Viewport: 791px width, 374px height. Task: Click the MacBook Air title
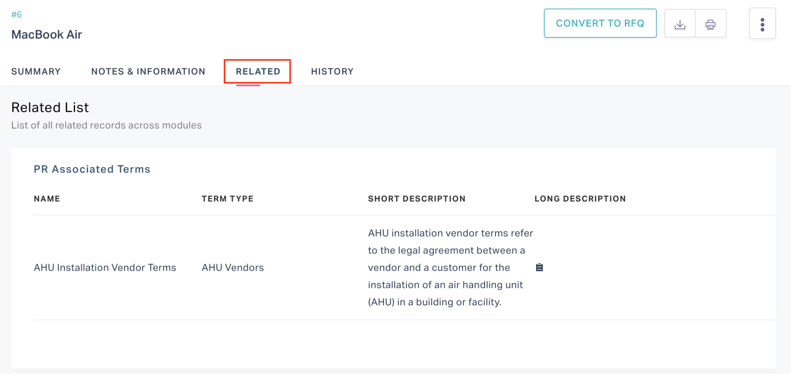(47, 34)
